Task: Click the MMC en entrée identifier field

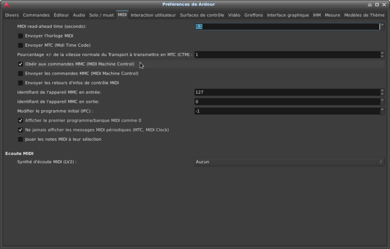Action: (286, 92)
